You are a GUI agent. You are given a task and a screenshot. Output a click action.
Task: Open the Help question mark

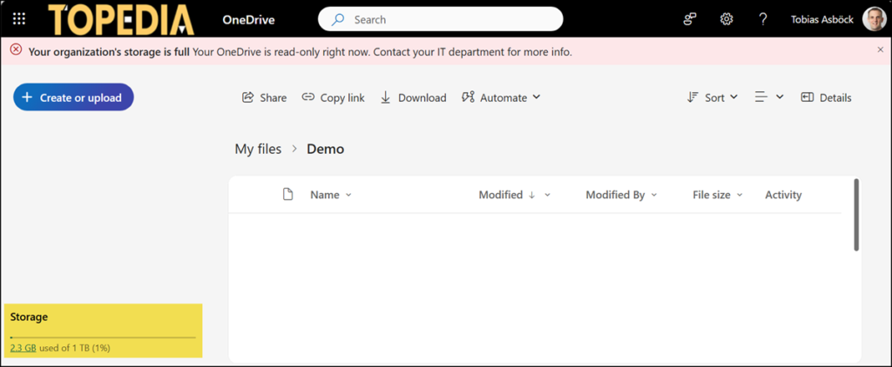(x=763, y=19)
